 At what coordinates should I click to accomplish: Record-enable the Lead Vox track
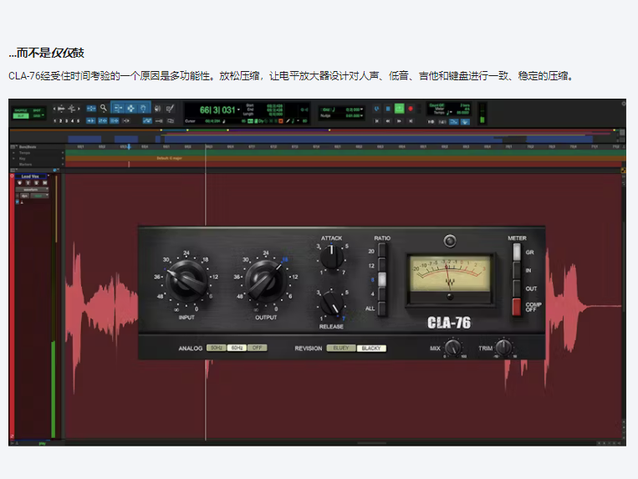(x=19, y=182)
